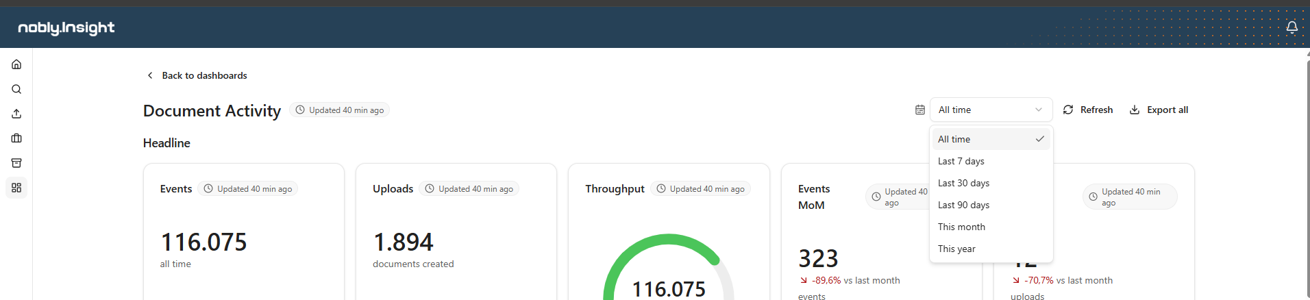Select This year option

click(991, 249)
